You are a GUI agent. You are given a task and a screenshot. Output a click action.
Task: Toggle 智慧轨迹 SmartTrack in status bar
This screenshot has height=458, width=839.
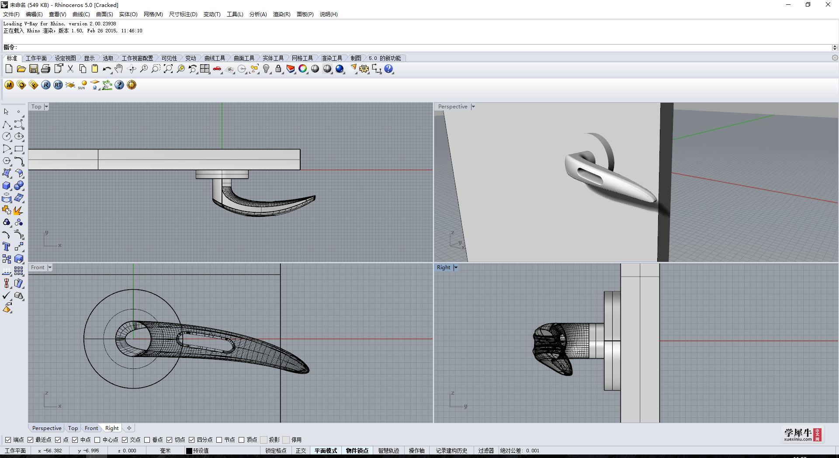(x=388, y=451)
